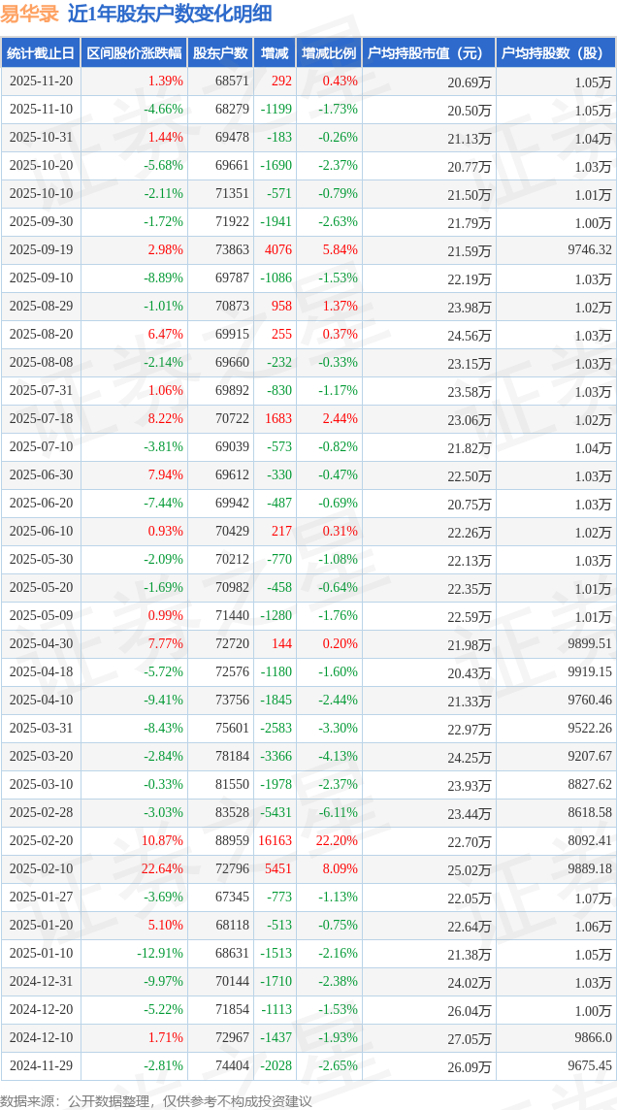This screenshot has width=617, height=1110.
Task: Click the 易华录 stock name in title
Action: [29, 14]
